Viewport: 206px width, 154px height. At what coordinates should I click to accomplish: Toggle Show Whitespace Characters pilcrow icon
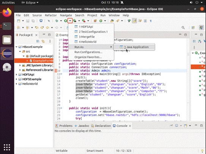151,21
